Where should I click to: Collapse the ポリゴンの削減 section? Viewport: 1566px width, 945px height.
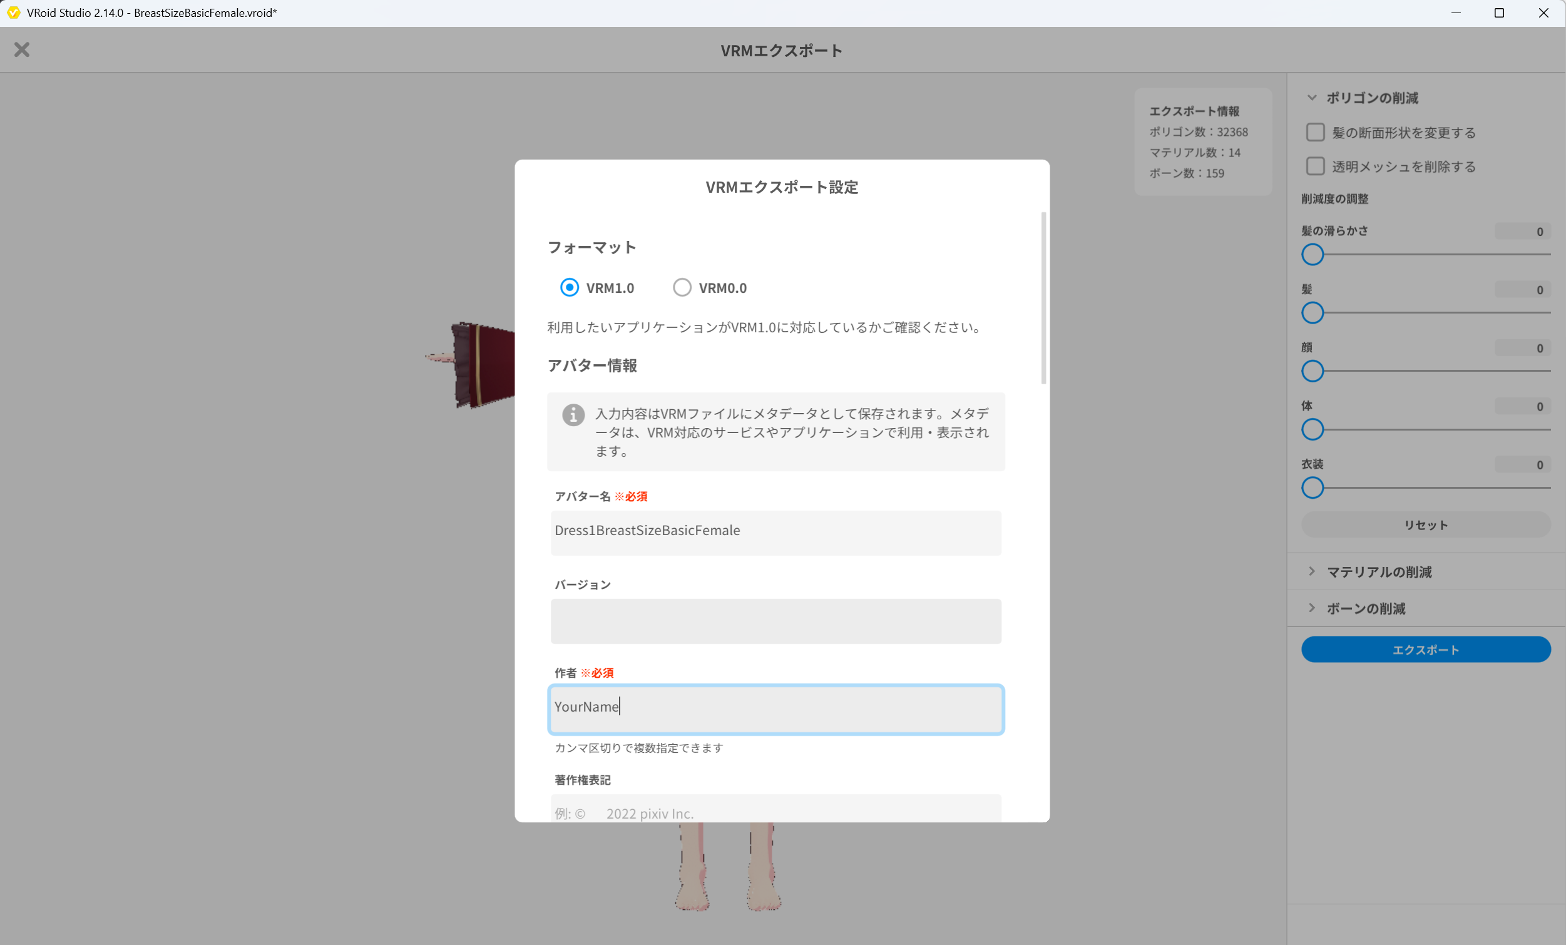(1312, 98)
